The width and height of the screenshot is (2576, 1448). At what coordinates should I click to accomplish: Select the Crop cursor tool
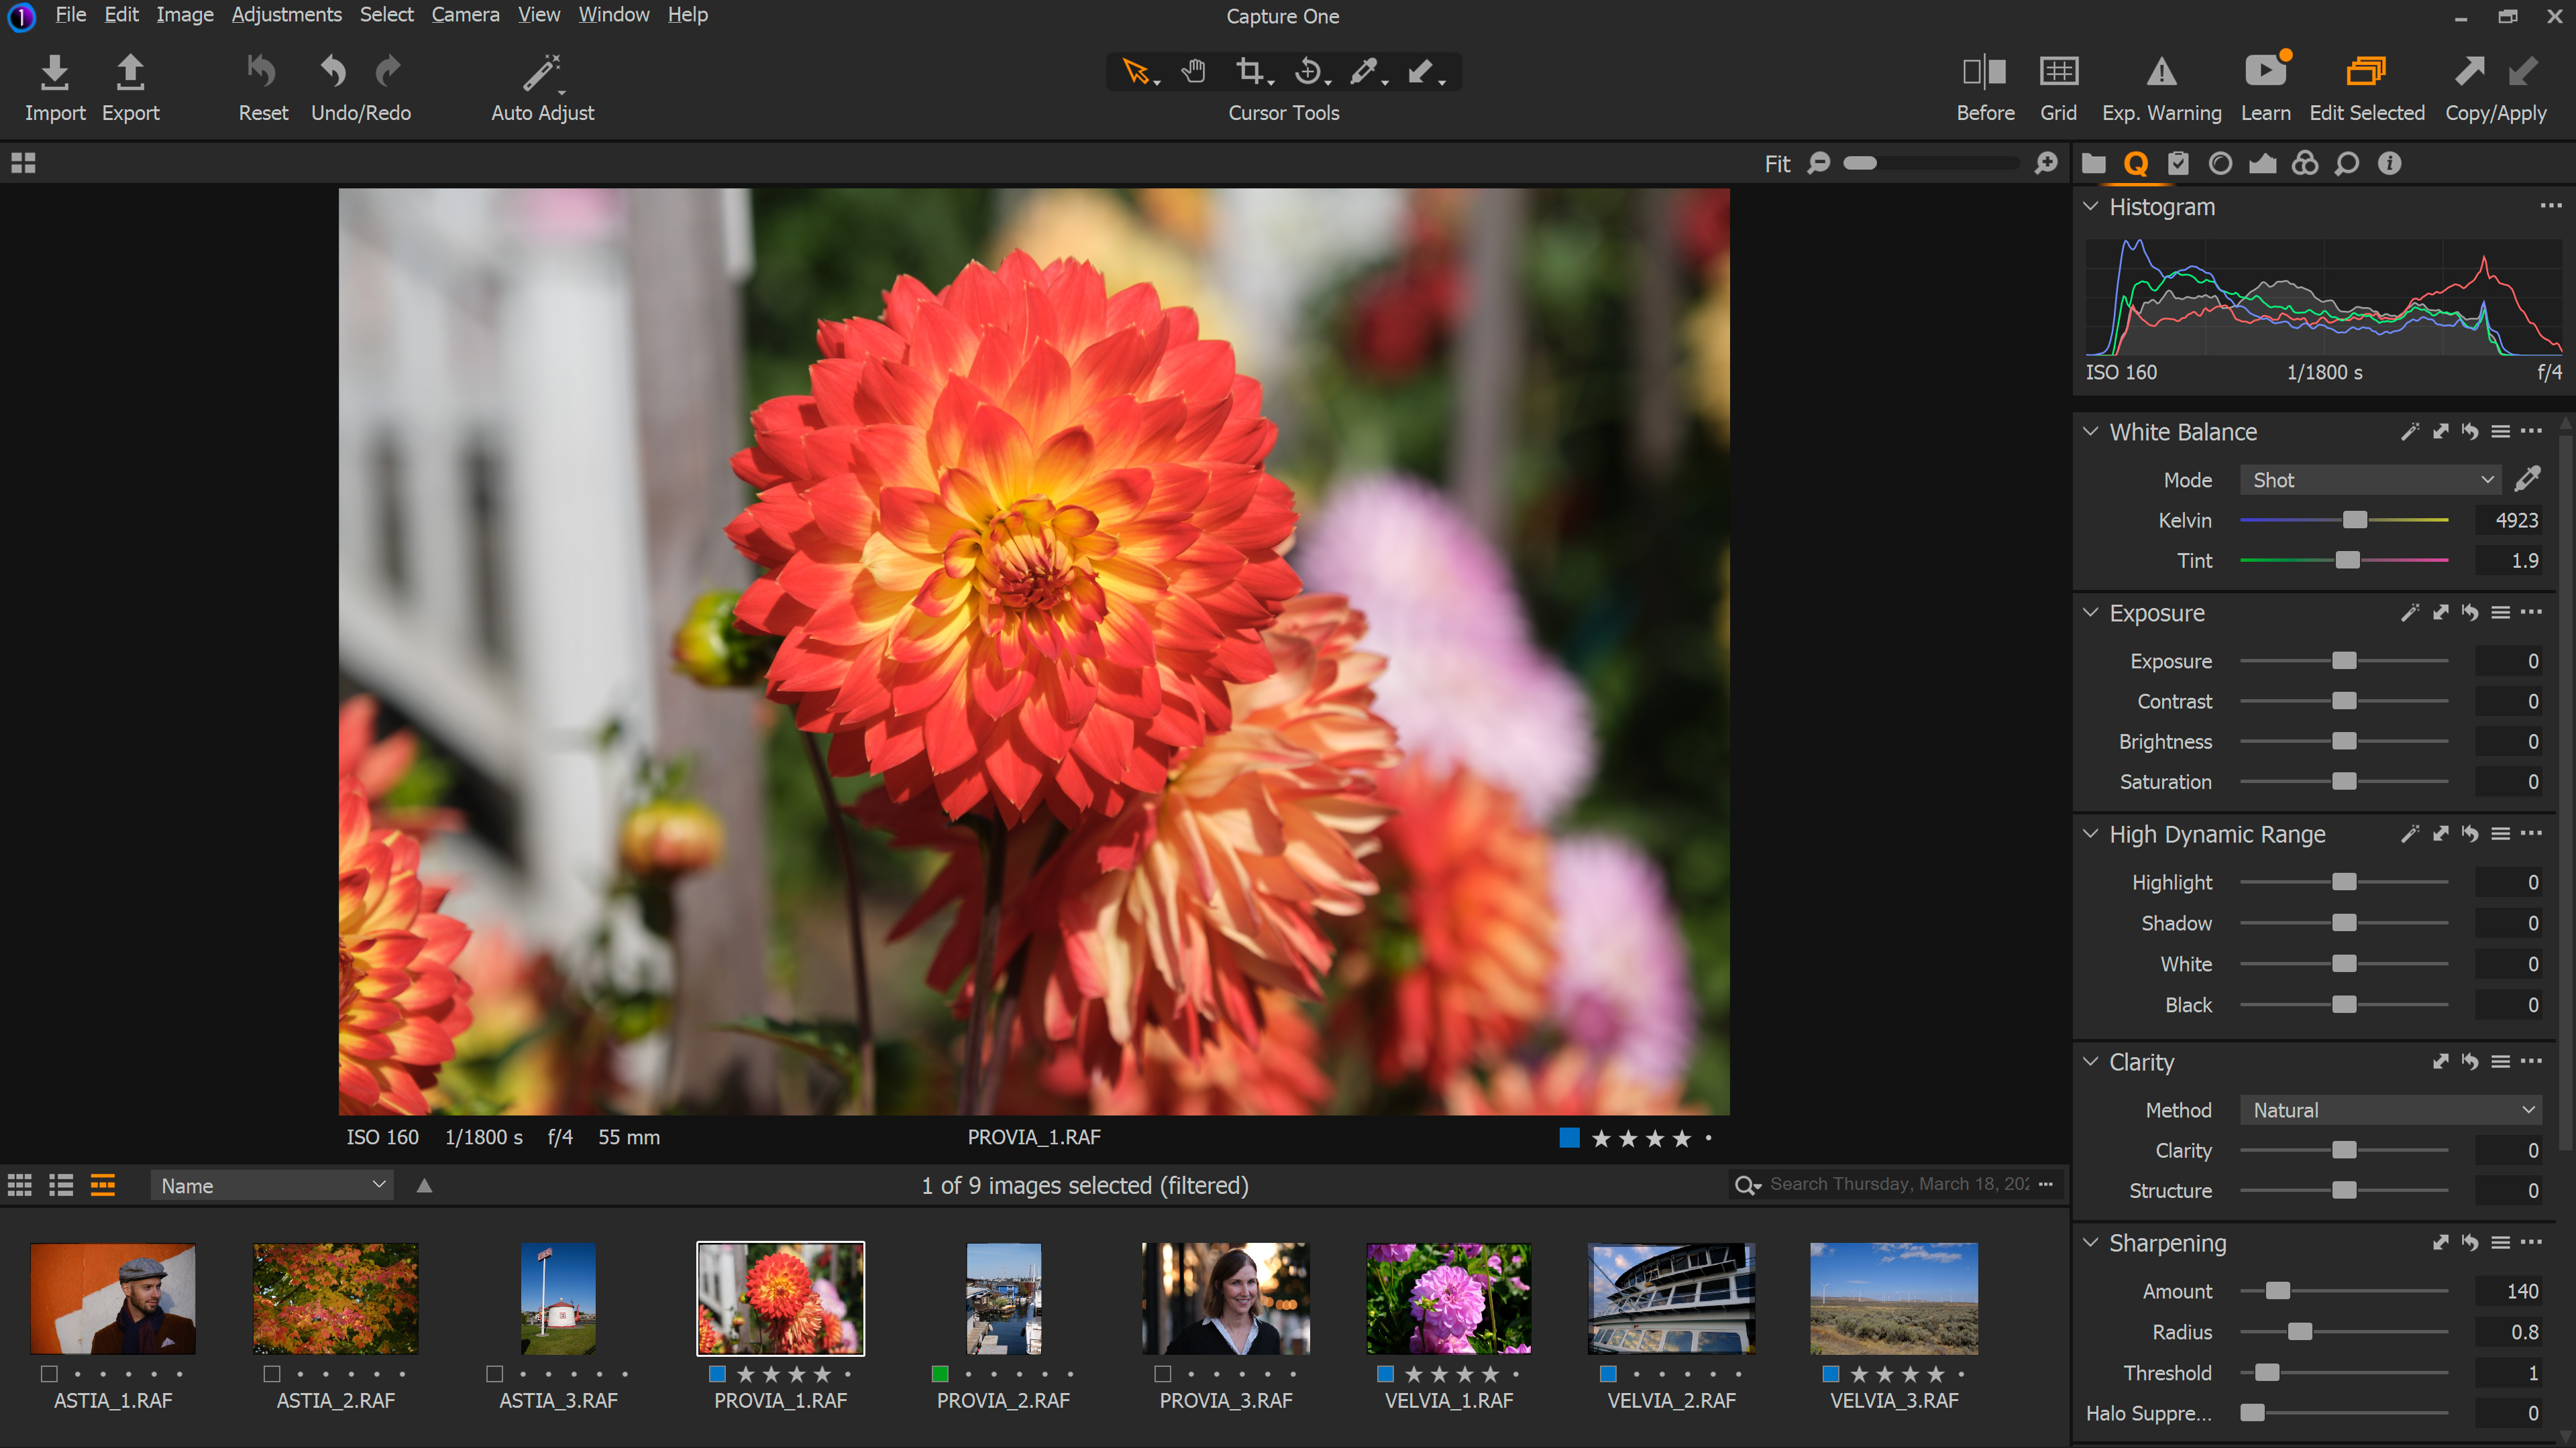tap(1249, 71)
